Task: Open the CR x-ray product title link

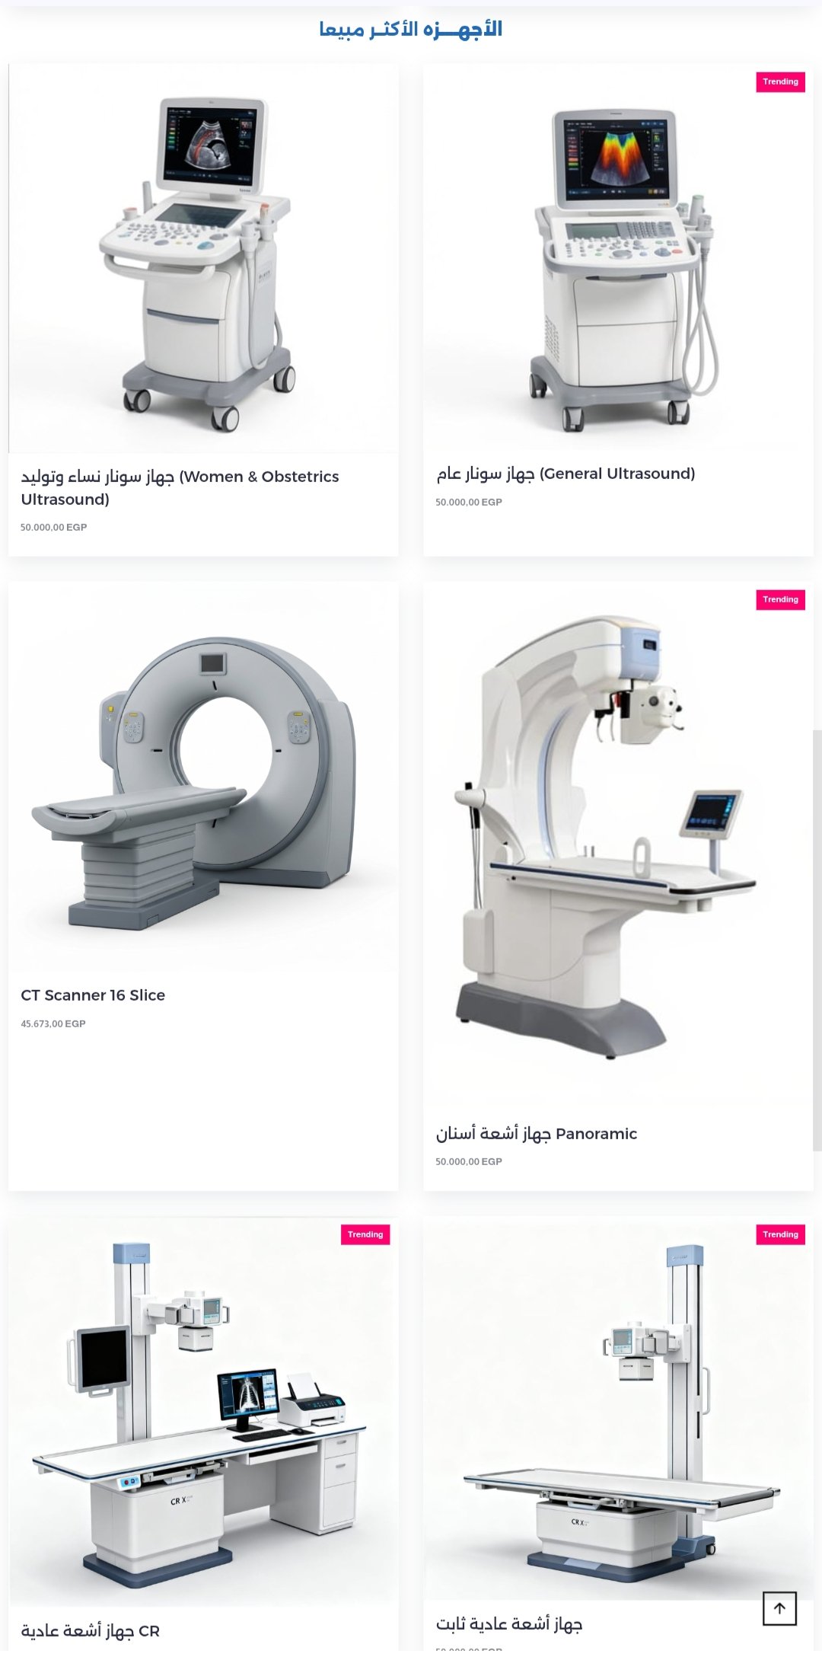Action: tap(90, 1630)
